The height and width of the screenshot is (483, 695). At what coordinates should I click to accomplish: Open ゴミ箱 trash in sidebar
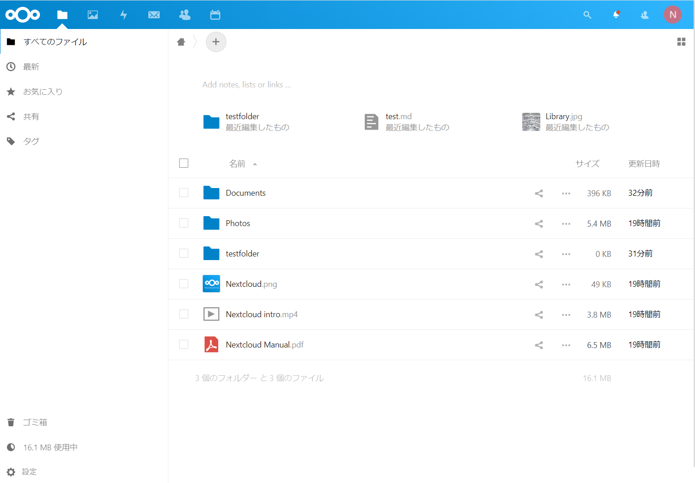click(x=84, y=422)
